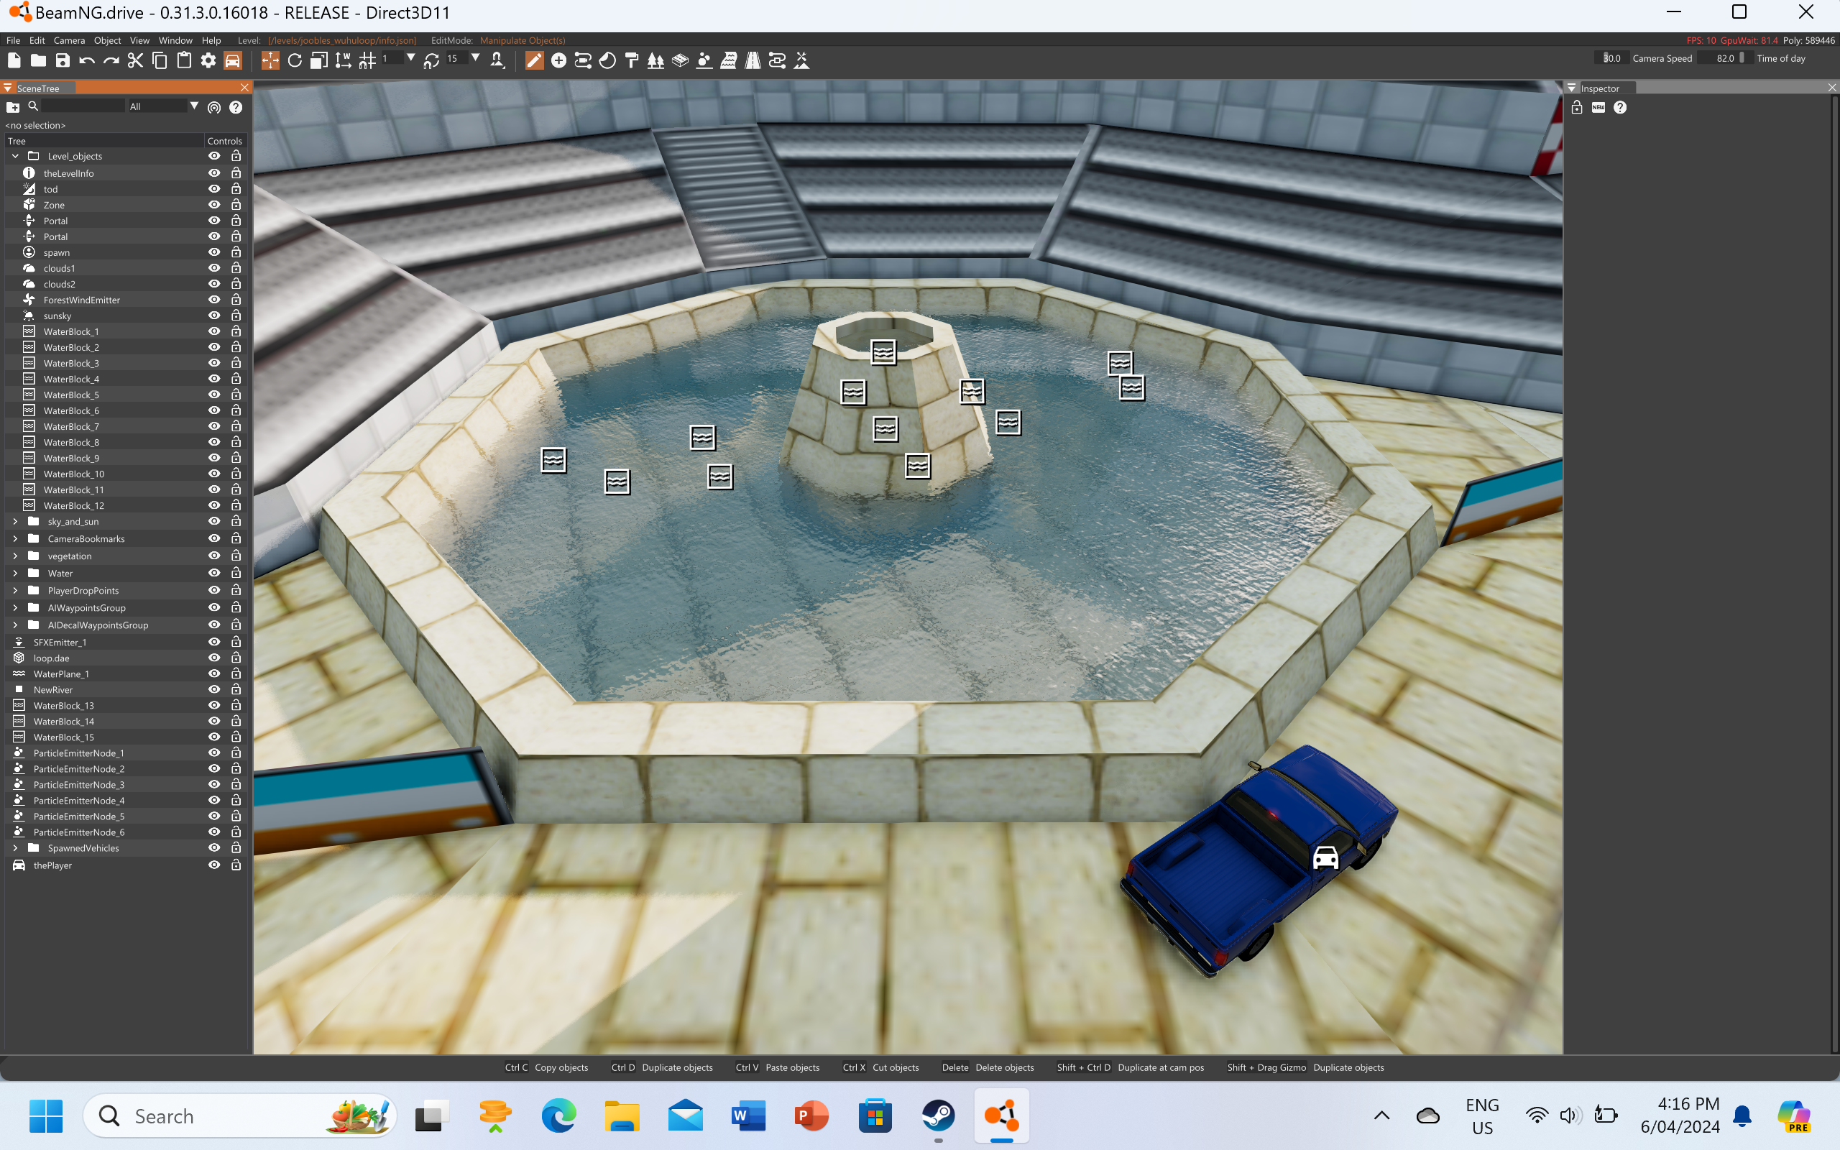Screen dimensions: 1840x1150
Task: Toggle visibility of sunsky object
Action: click(x=214, y=316)
